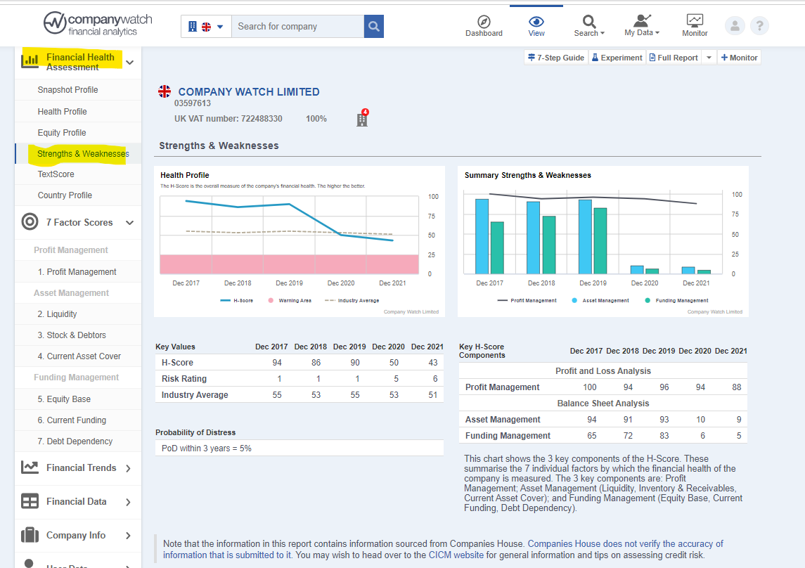Toggle H-Score legend in Health Profile chart

(x=237, y=301)
